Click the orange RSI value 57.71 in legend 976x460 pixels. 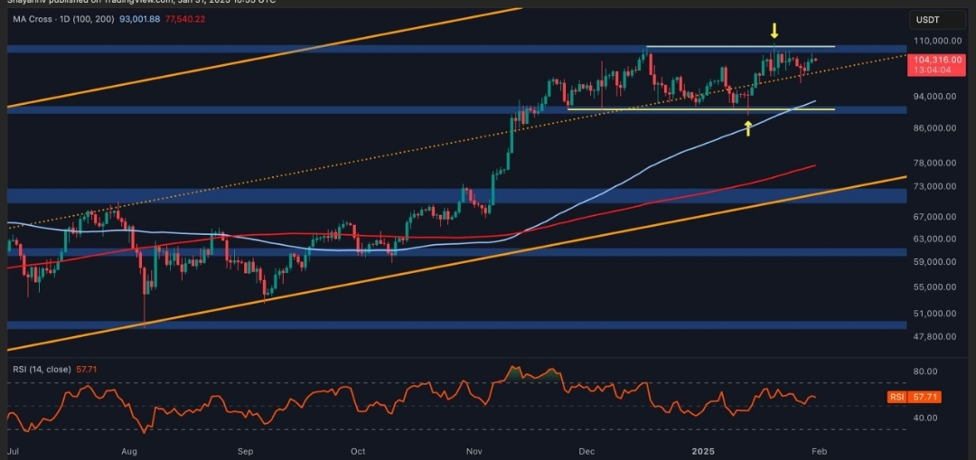coord(85,370)
